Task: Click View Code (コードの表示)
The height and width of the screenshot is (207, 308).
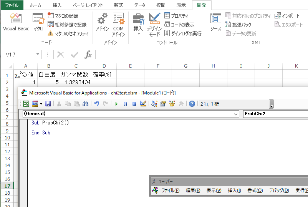Action: (179, 25)
